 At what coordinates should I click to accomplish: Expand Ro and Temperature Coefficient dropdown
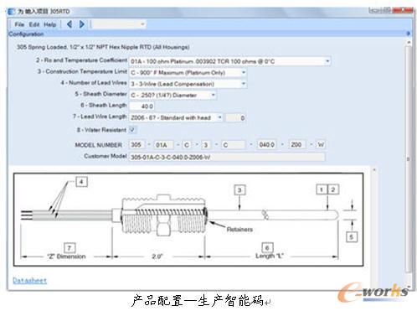pyautogui.click(x=327, y=61)
